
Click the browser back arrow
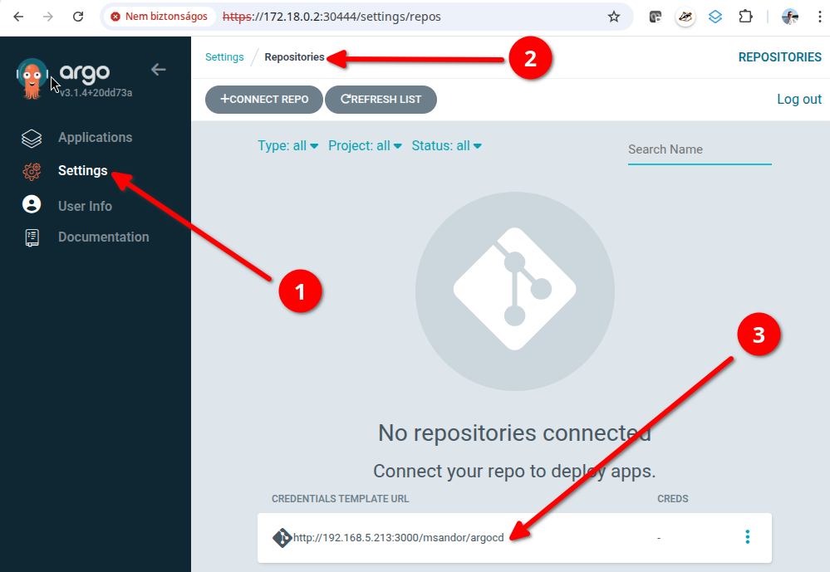18,17
